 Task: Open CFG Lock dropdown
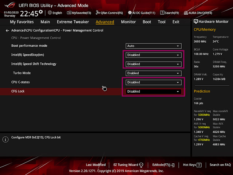pos(153,92)
